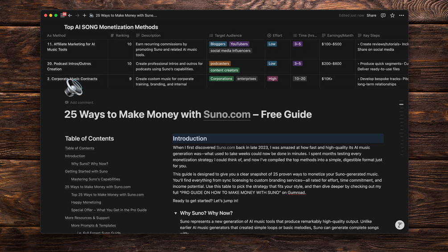
Task: Open the comments panel icon
Action: [383, 16]
